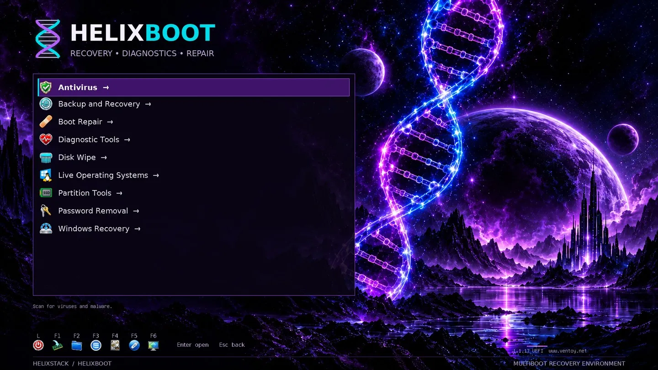658x370 pixels.
Task: Select the Diagnostic Tools menu entry
Action: click(x=194, y=140)
